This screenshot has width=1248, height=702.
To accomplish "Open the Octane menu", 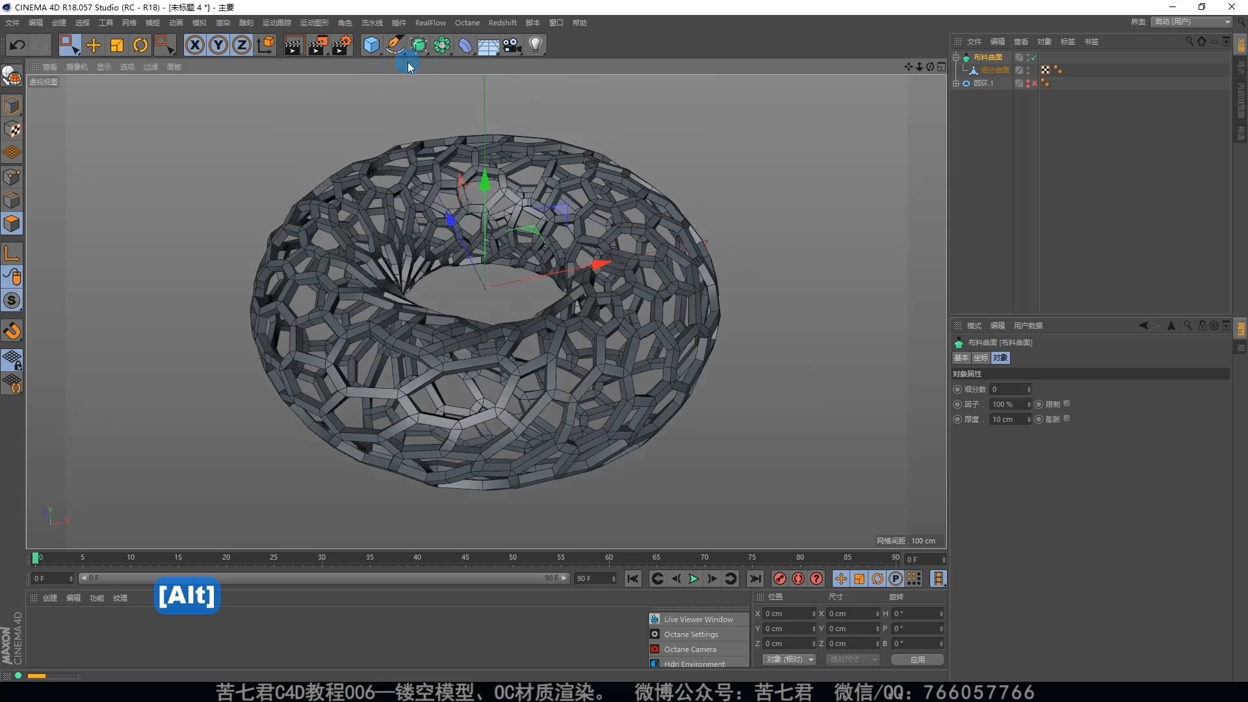I will (x=467, y=23).
